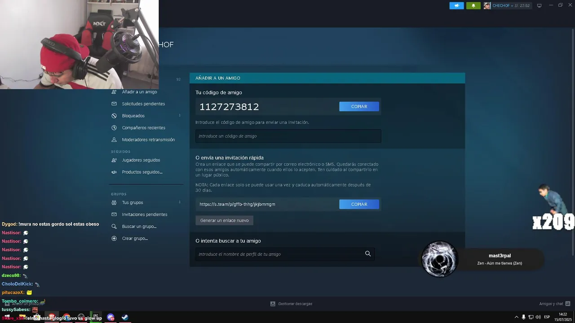The width and height of the screenshot is (575, 323).
Task: Click the friend code input field
Action: 288,136
